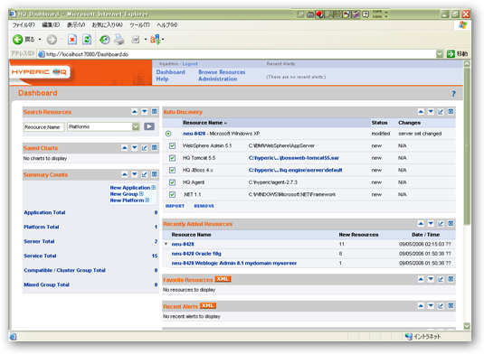Click the dashboard help question mark
The height and width of the screenshot is (354, 484).
click(453, 94)
